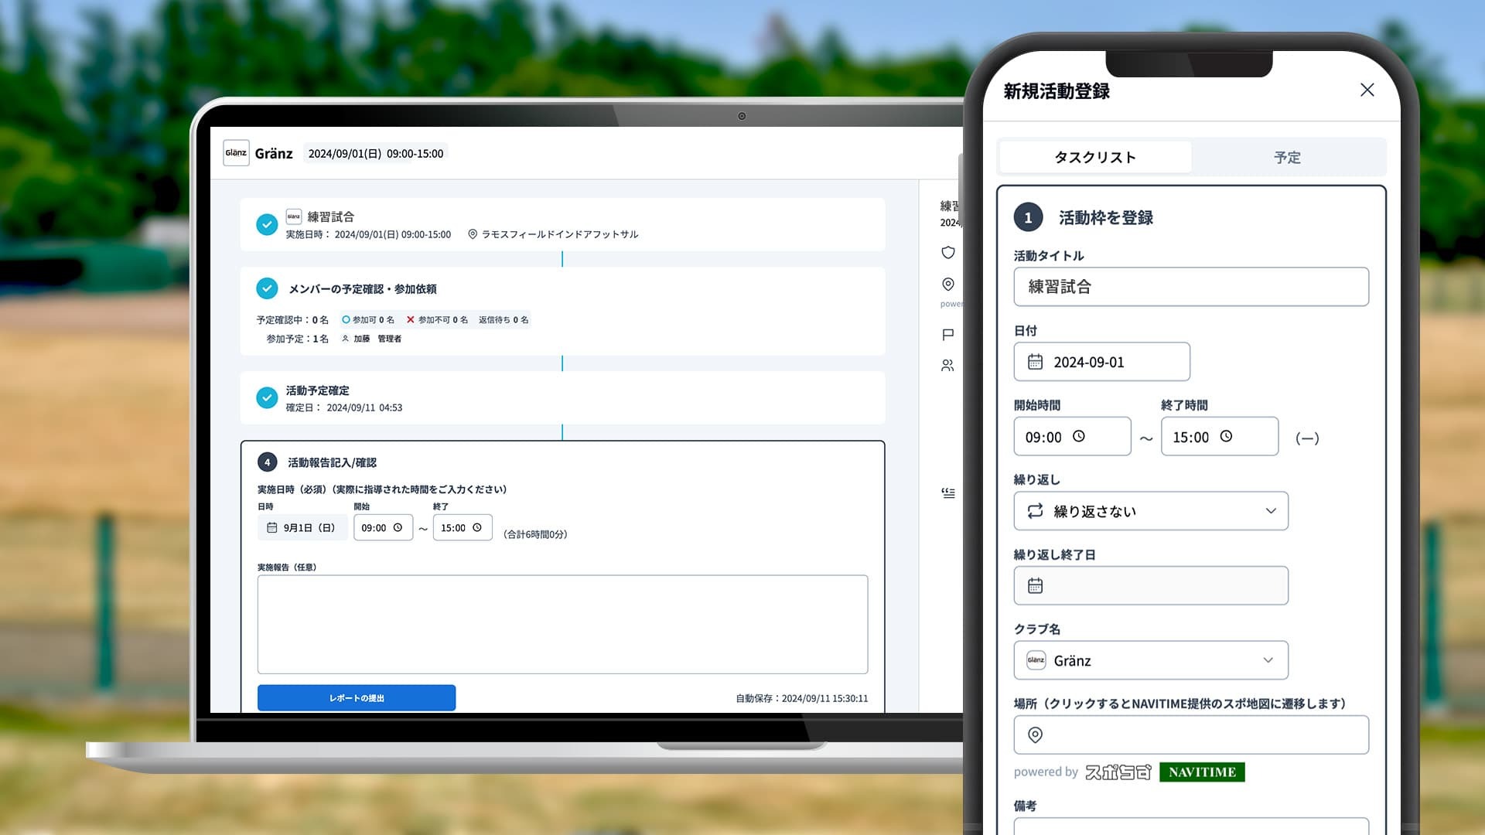Click the checkmark beside 活動予定確定
The width and height of the screenshot is (1485, 835).
[x=267, y=397]
